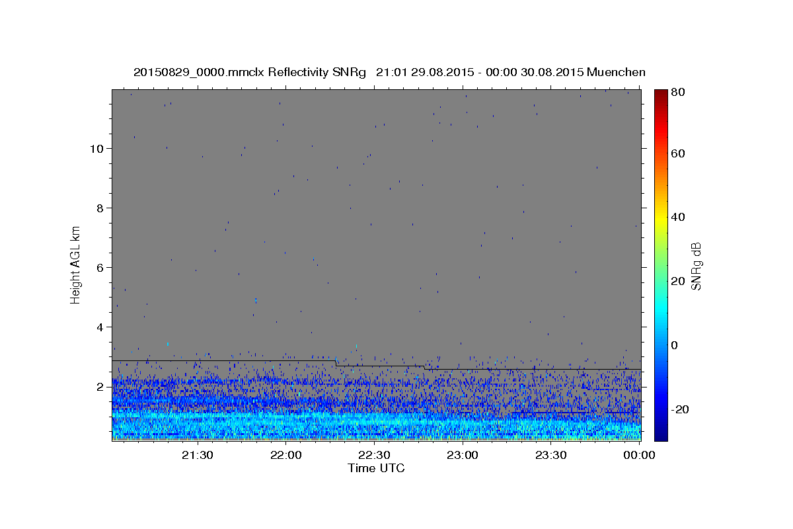
Task: Click the 22:30 time tick label
Action: (x=375, y=455)
